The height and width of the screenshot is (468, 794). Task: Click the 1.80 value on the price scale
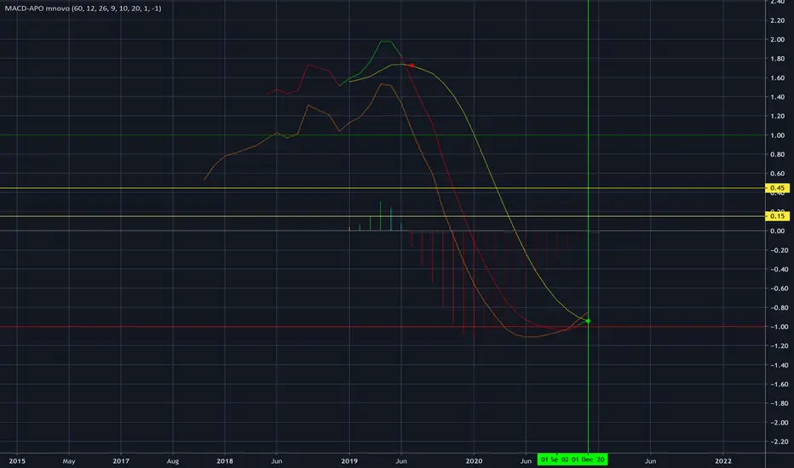click(x=777, y=59)
